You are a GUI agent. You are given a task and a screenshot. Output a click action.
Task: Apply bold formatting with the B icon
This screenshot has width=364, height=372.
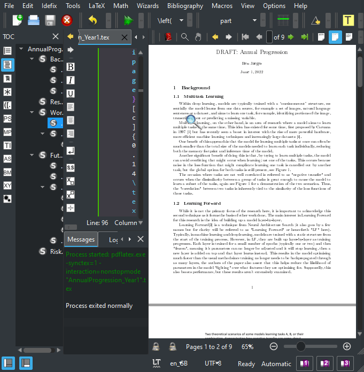point(71,67)
